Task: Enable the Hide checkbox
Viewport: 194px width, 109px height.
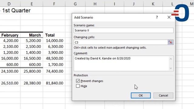Action: click(x=78, y=86)
